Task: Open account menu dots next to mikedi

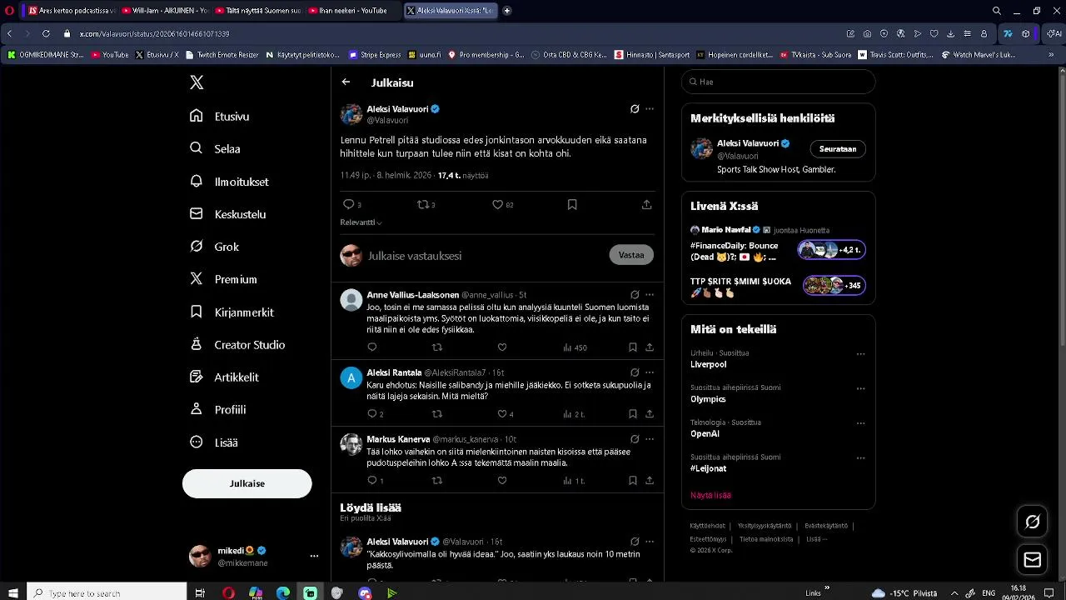Action: [x=314, y=556]
